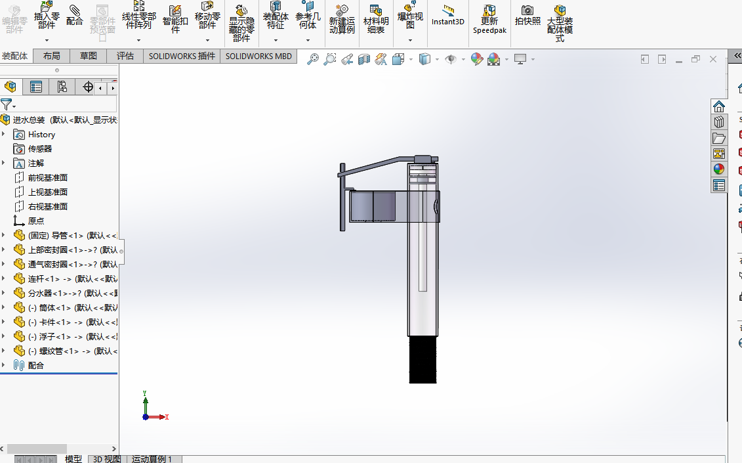Toggle Section View icon
742x463 pixels.
(x=364, y=59)
